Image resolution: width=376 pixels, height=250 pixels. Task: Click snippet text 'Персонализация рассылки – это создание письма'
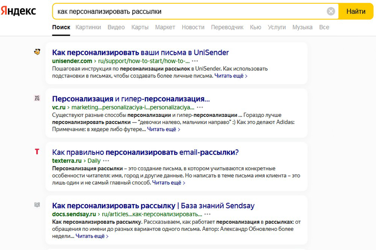117,168
